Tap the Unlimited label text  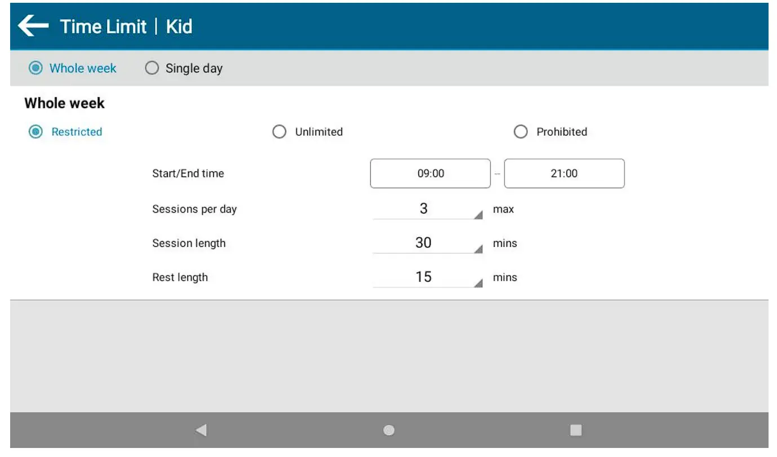tap(319, 132)
